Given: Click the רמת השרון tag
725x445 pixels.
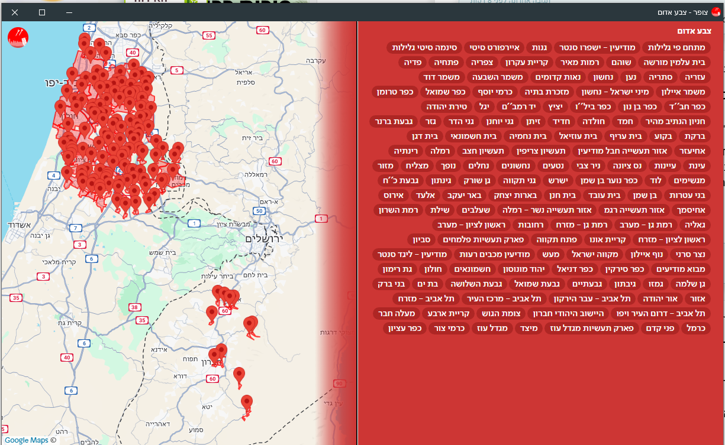Looking at the screenshot, I should [397, 210].
